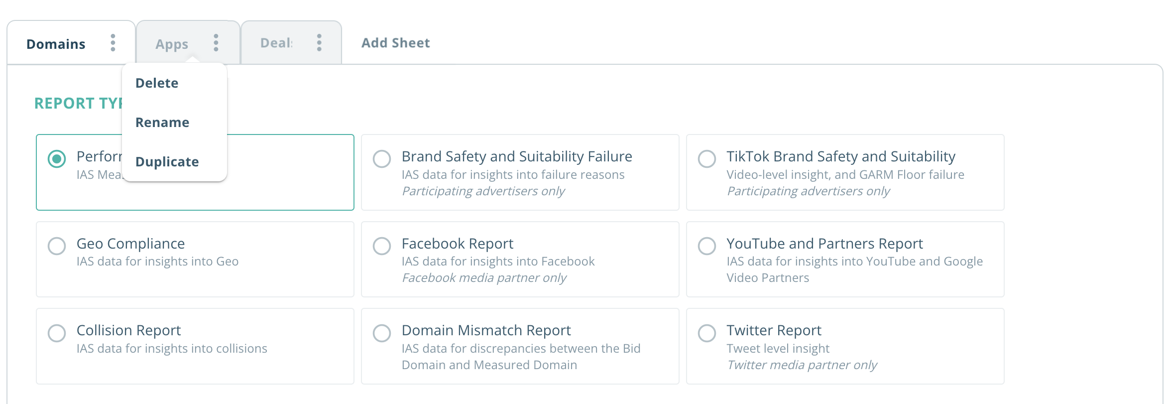
Task: Switch to the Domains sheet tab
Action: point(56,44)
